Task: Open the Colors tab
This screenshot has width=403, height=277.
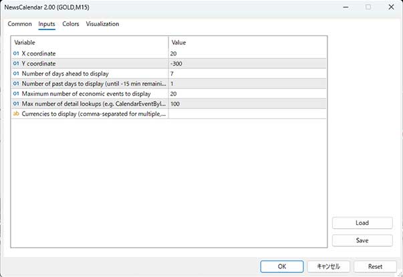Action: (x=71, y=24)
